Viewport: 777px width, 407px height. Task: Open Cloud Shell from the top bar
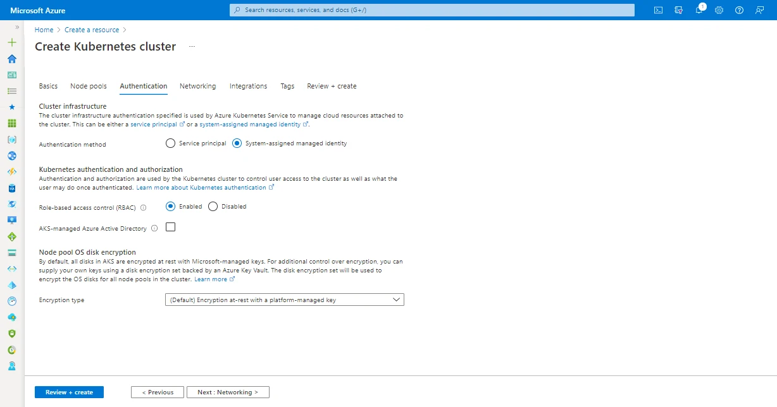click(x=658, y=10)
